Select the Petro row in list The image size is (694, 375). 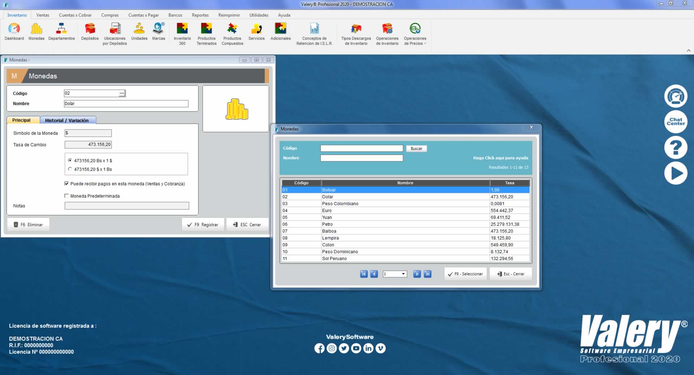tap(405, 224)
